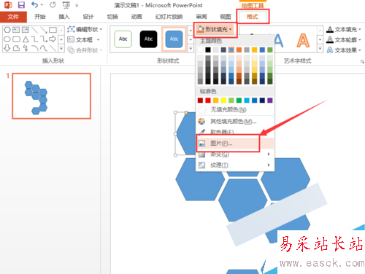Apply the blue filled Abc shape style
365x274 pixels.
tap(174, 39)
